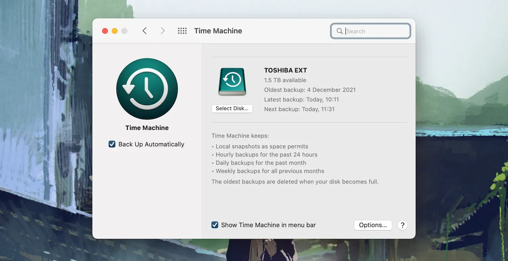Click the yellow minimize traffic light

click(x=114, y=30)
